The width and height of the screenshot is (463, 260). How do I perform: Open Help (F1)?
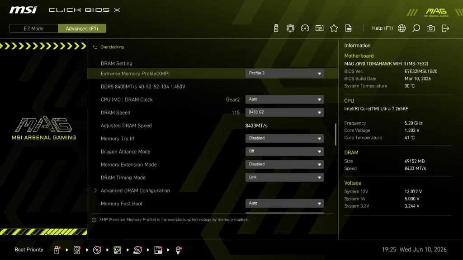(382, 28)
